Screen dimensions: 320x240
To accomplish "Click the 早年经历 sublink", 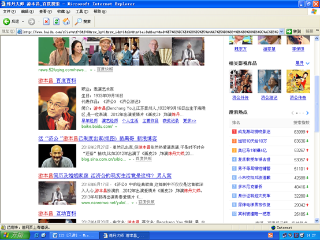I will (x=90, y=121).
